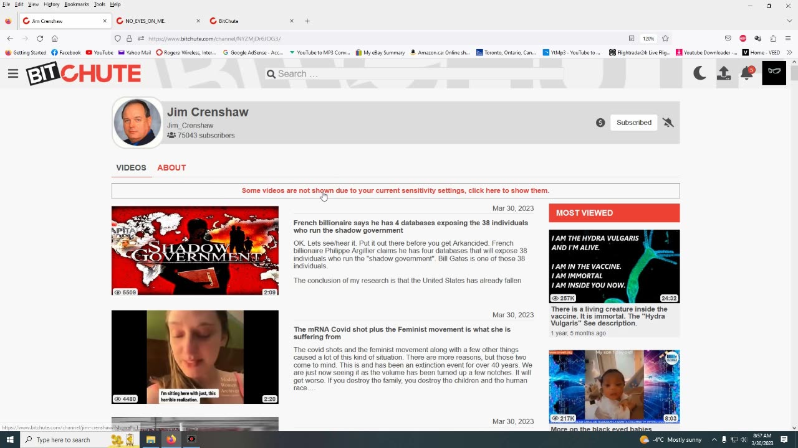Open the ad blocker extension icon
798x448 pixels.
tap(743, 39)
